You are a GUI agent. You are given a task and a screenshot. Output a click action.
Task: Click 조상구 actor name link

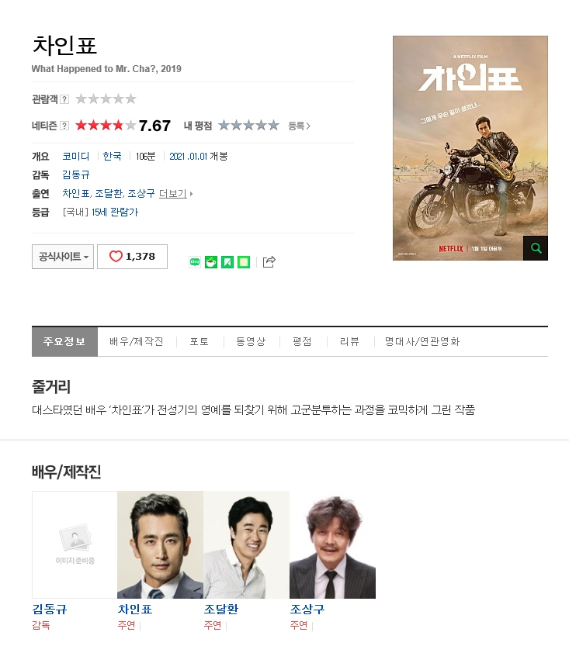click(307, 610)
